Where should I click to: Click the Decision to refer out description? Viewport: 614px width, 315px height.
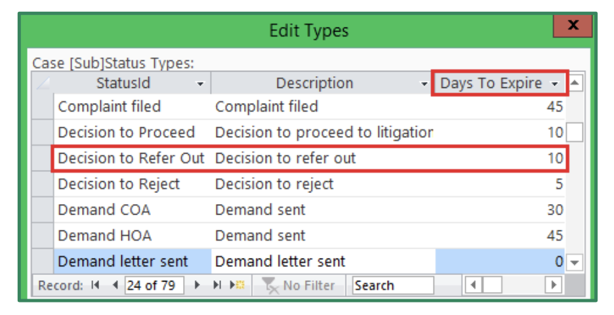(x=285, y=158)
